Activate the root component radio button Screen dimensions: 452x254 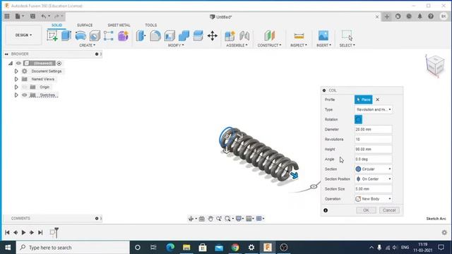59,63
